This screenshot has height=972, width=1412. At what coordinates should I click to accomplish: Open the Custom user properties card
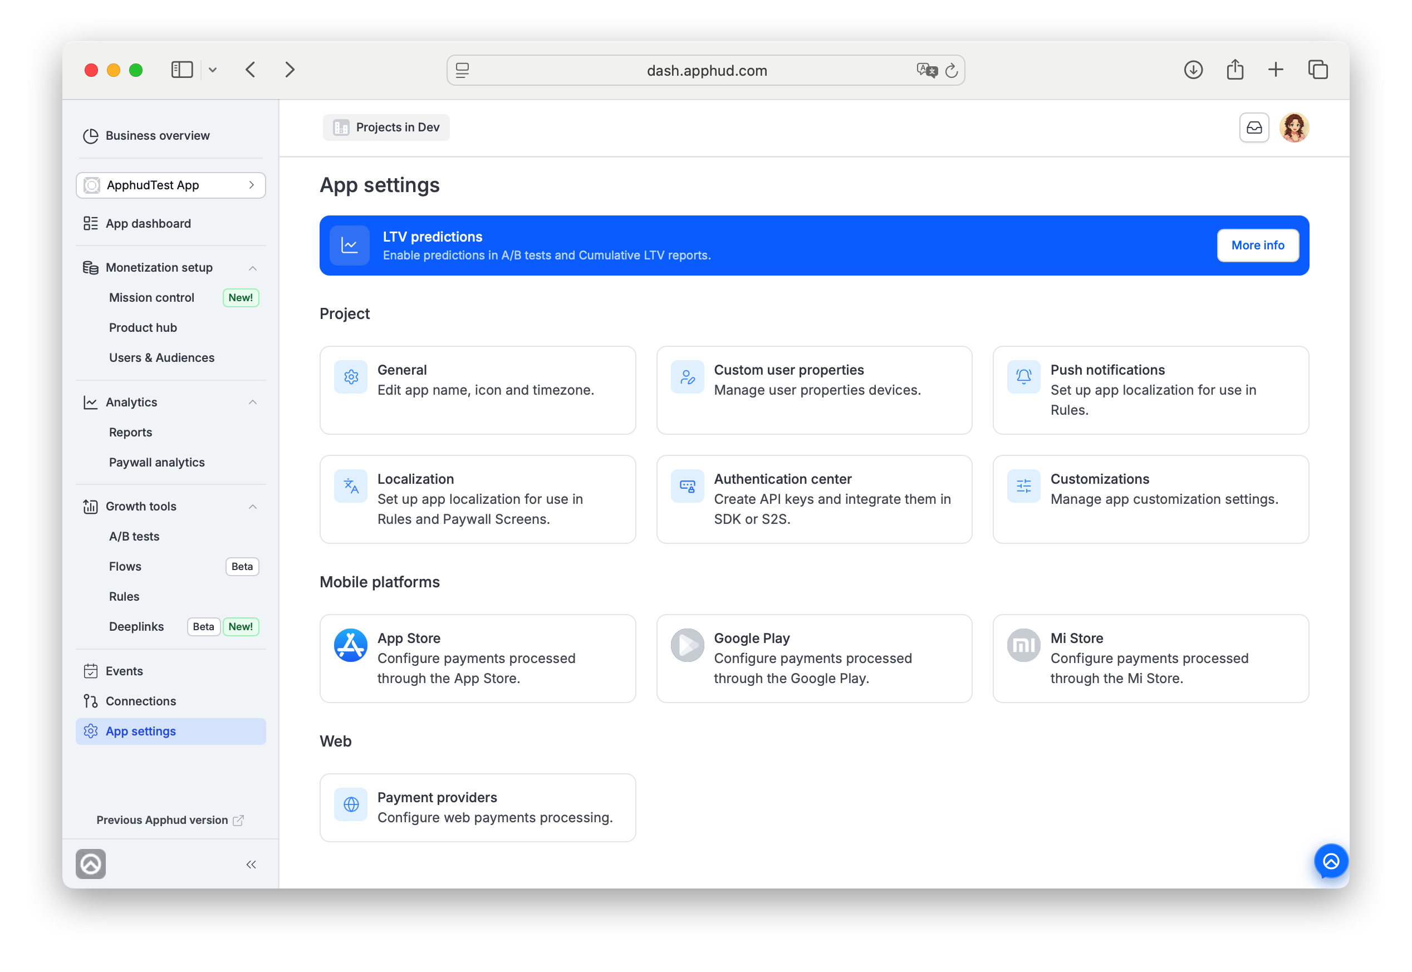(x=814, y=390)
